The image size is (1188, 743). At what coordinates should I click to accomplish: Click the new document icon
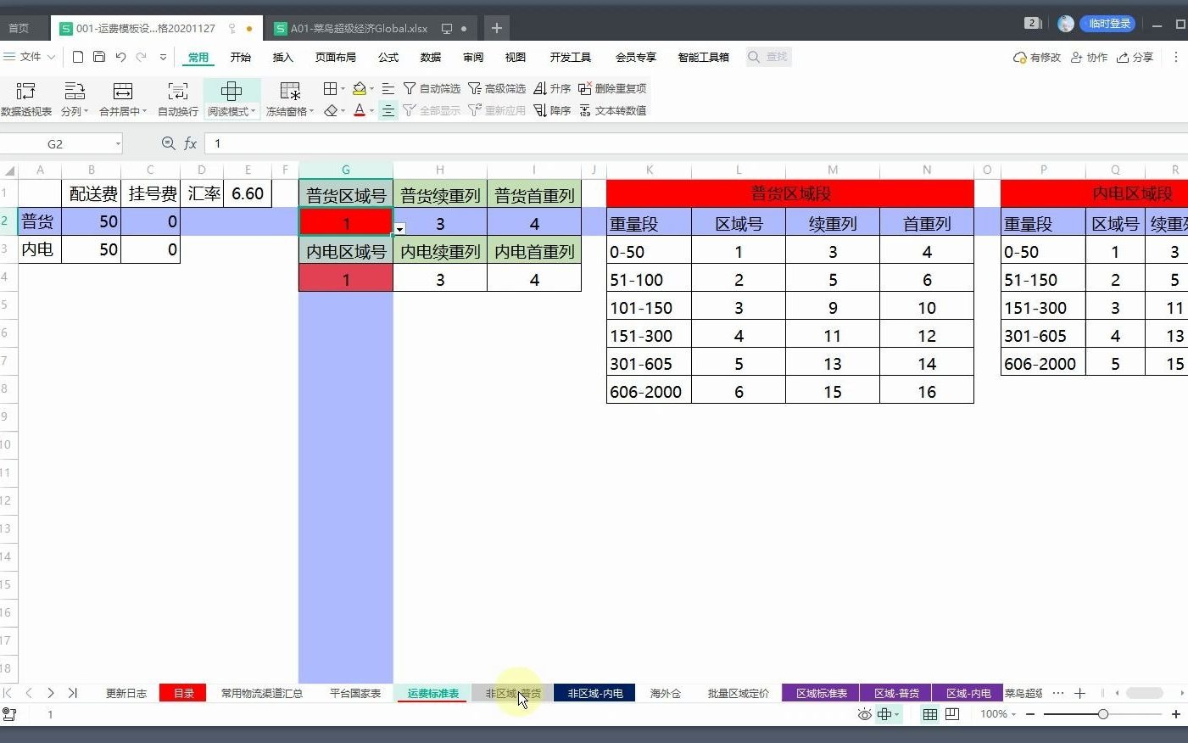[78, 57]
